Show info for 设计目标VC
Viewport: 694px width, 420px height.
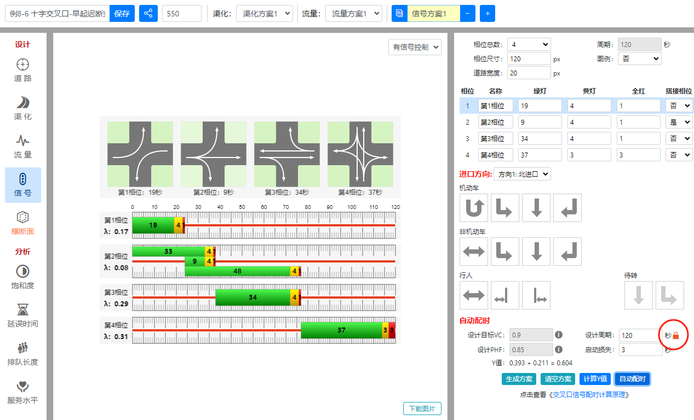point(559,334)
